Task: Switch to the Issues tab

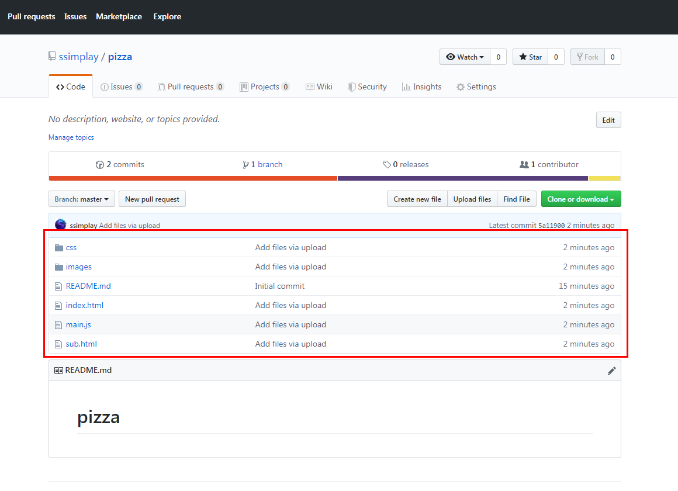Action: click(122, 87)
